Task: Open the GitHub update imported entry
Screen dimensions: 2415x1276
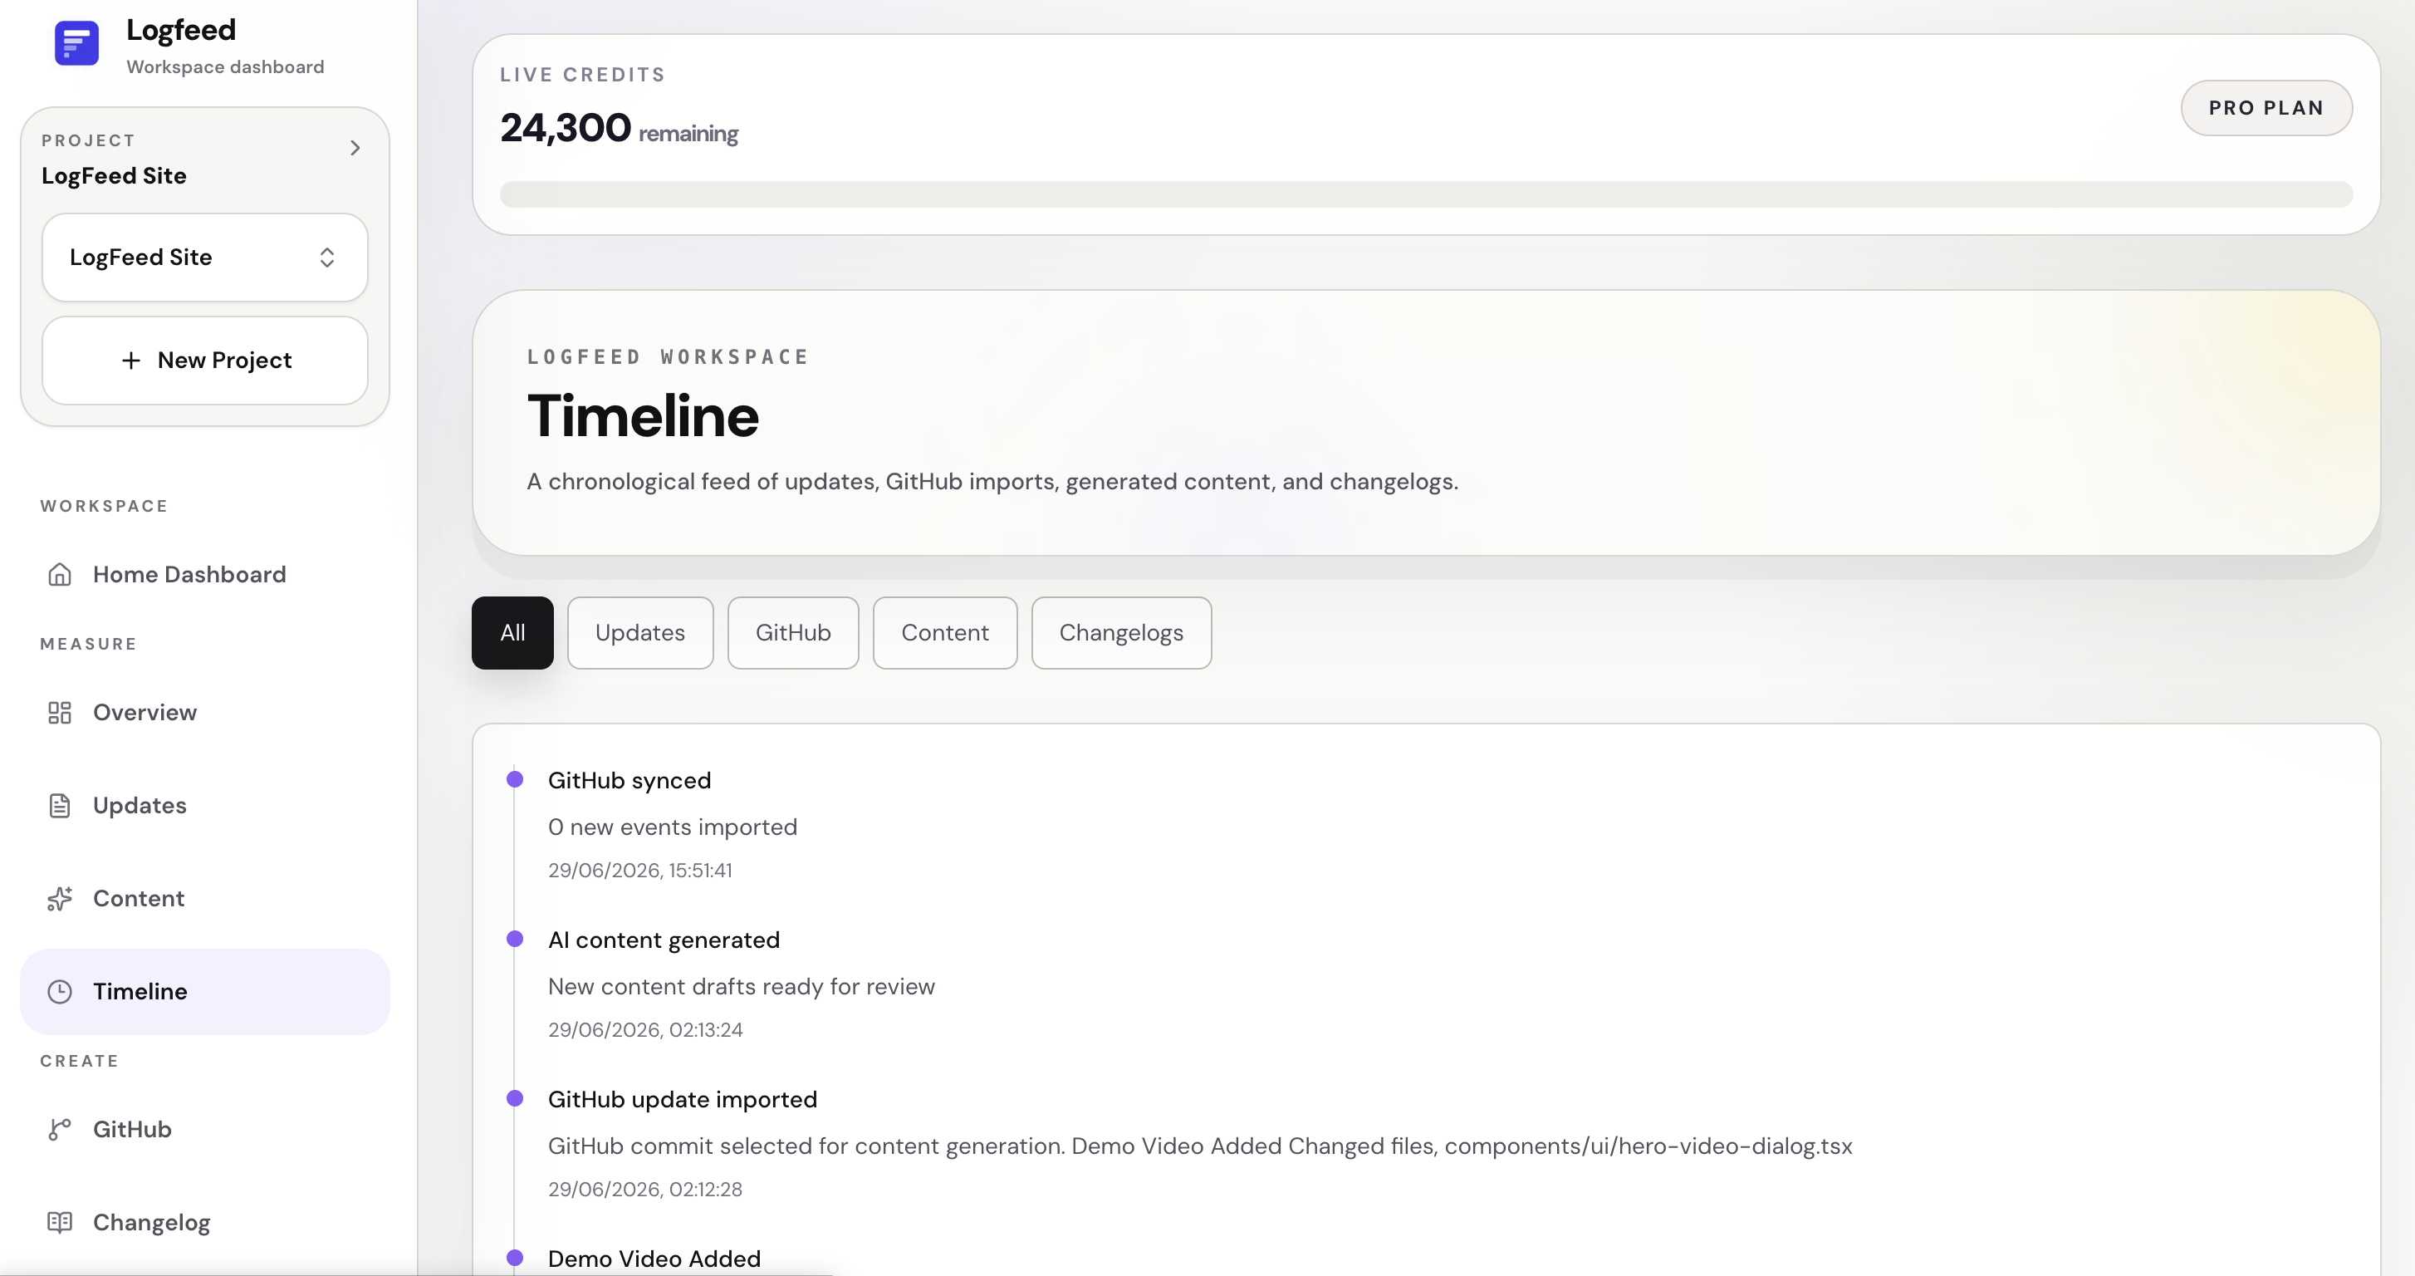Action: pyautogui.click(x=683, y=1100)
